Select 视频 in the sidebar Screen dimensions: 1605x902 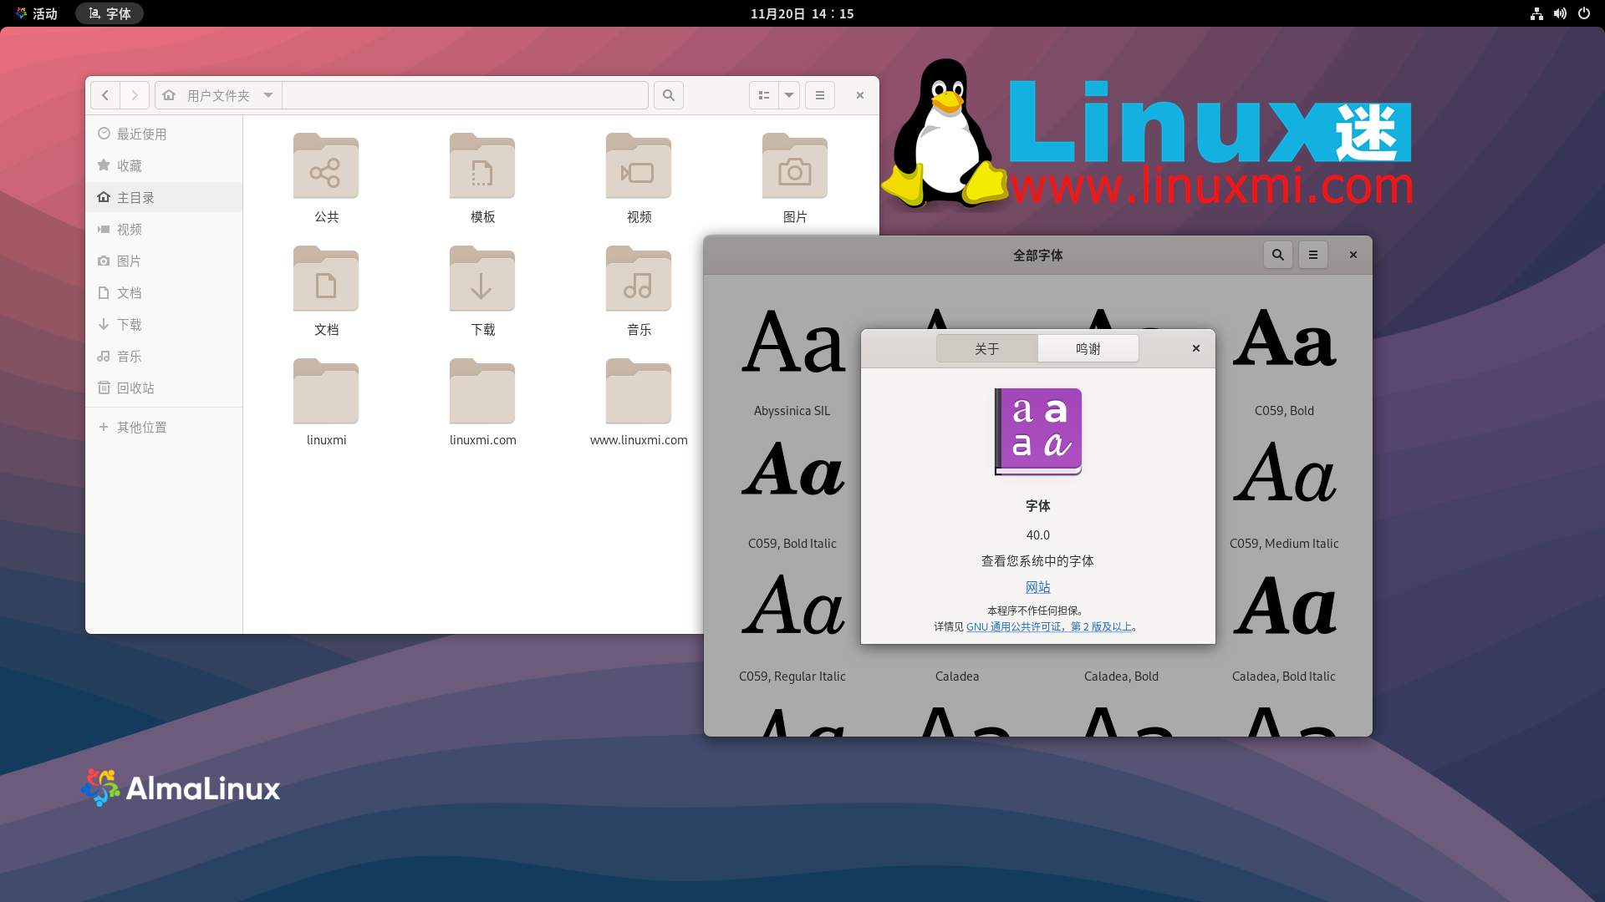pyautogui.click(x=164, y=229)
